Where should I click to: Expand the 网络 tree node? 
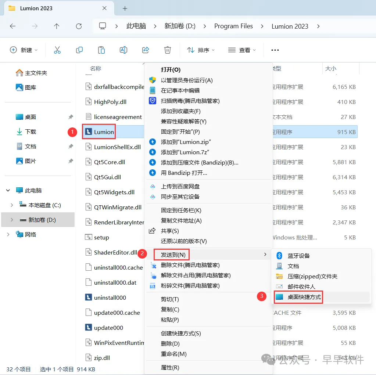(x=8, y=234)
